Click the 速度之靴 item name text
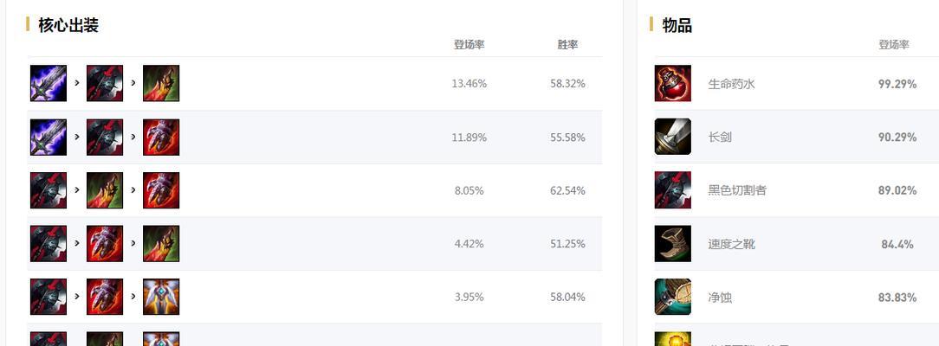Image resolution: width=939 pixels, height=346 pixels. point(731,244)
